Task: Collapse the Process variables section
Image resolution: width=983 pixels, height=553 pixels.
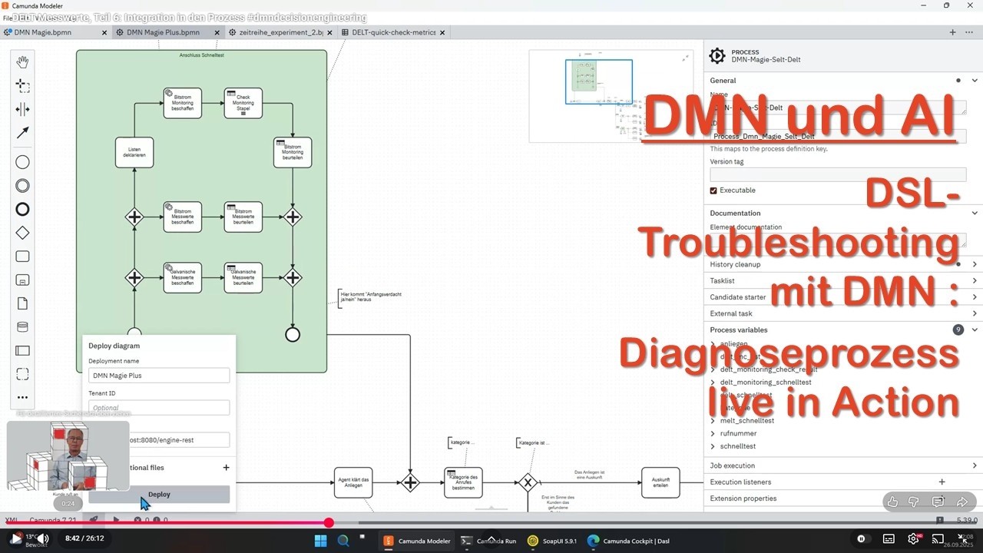Action: (975, 329)
